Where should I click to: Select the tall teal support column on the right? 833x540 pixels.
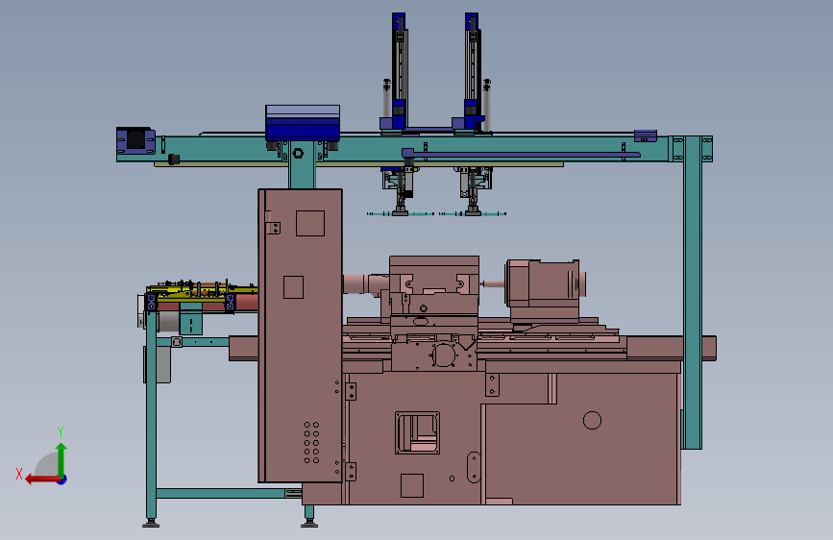[692, 292]
